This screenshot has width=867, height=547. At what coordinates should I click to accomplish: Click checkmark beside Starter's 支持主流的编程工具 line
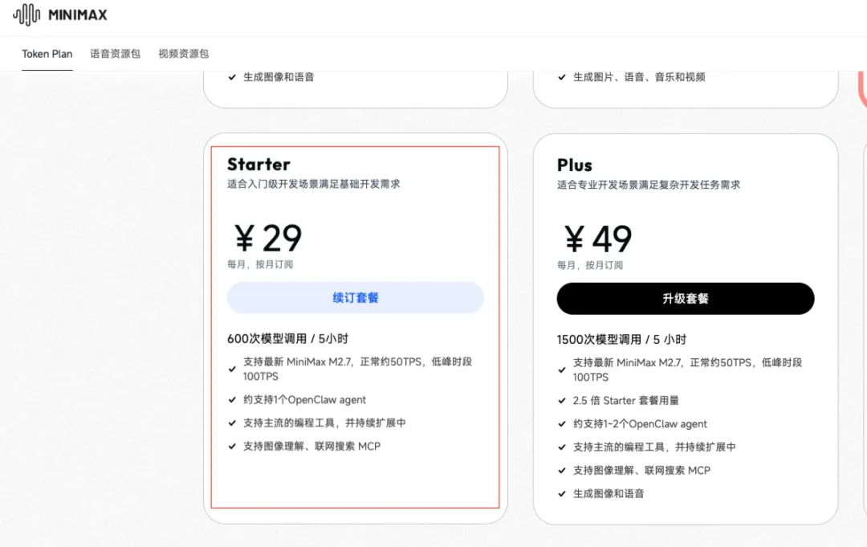[x=232, y=423]
